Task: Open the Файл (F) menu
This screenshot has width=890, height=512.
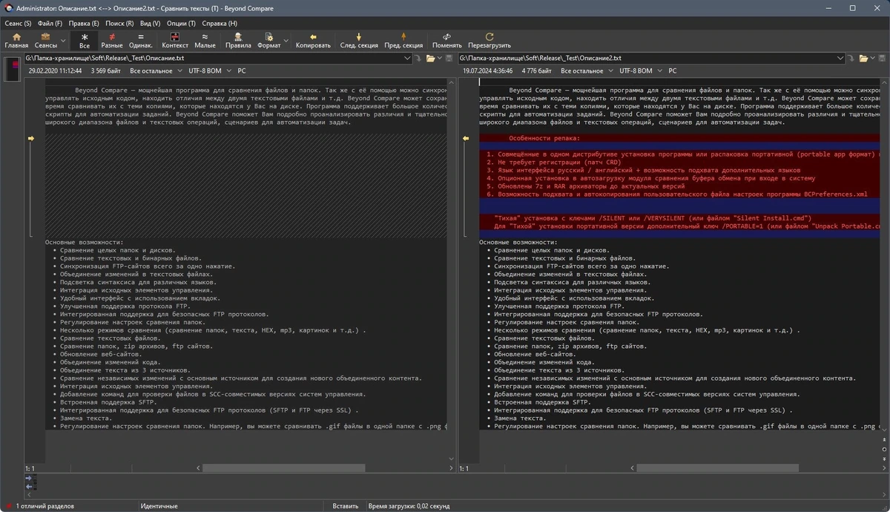Action: point(50,24)
